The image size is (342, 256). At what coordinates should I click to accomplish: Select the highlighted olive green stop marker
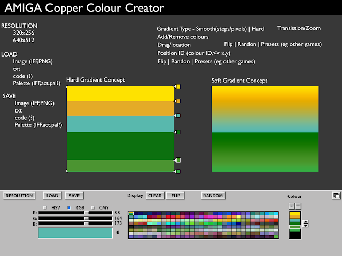[178, 161]
